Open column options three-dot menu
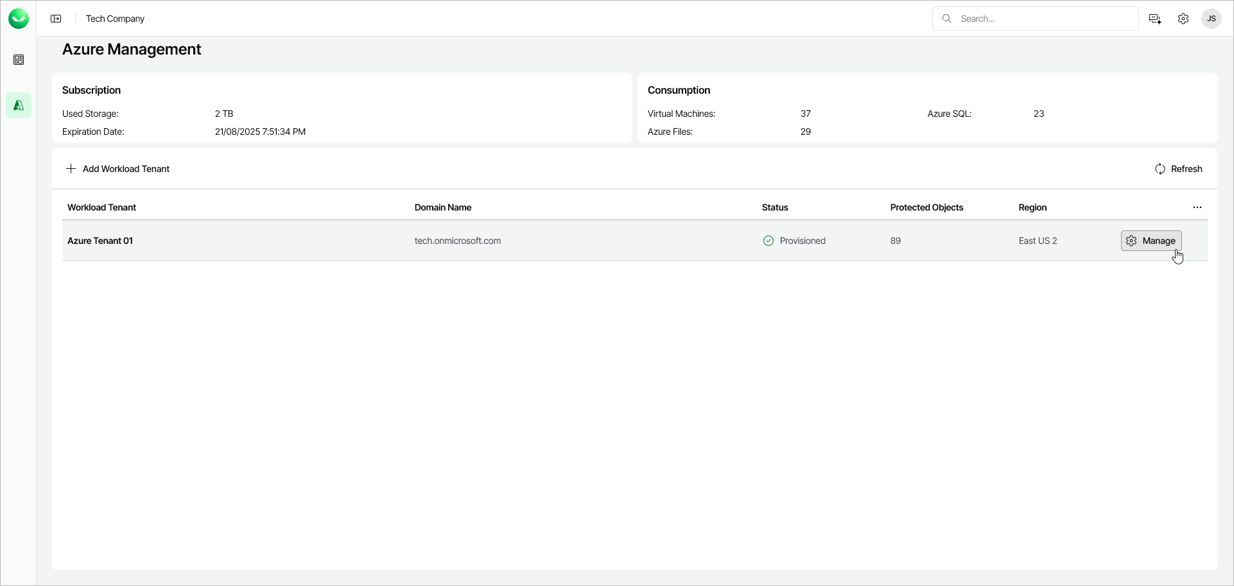This screenshot has height=586, width=1234. click(x=1197, y=207)
